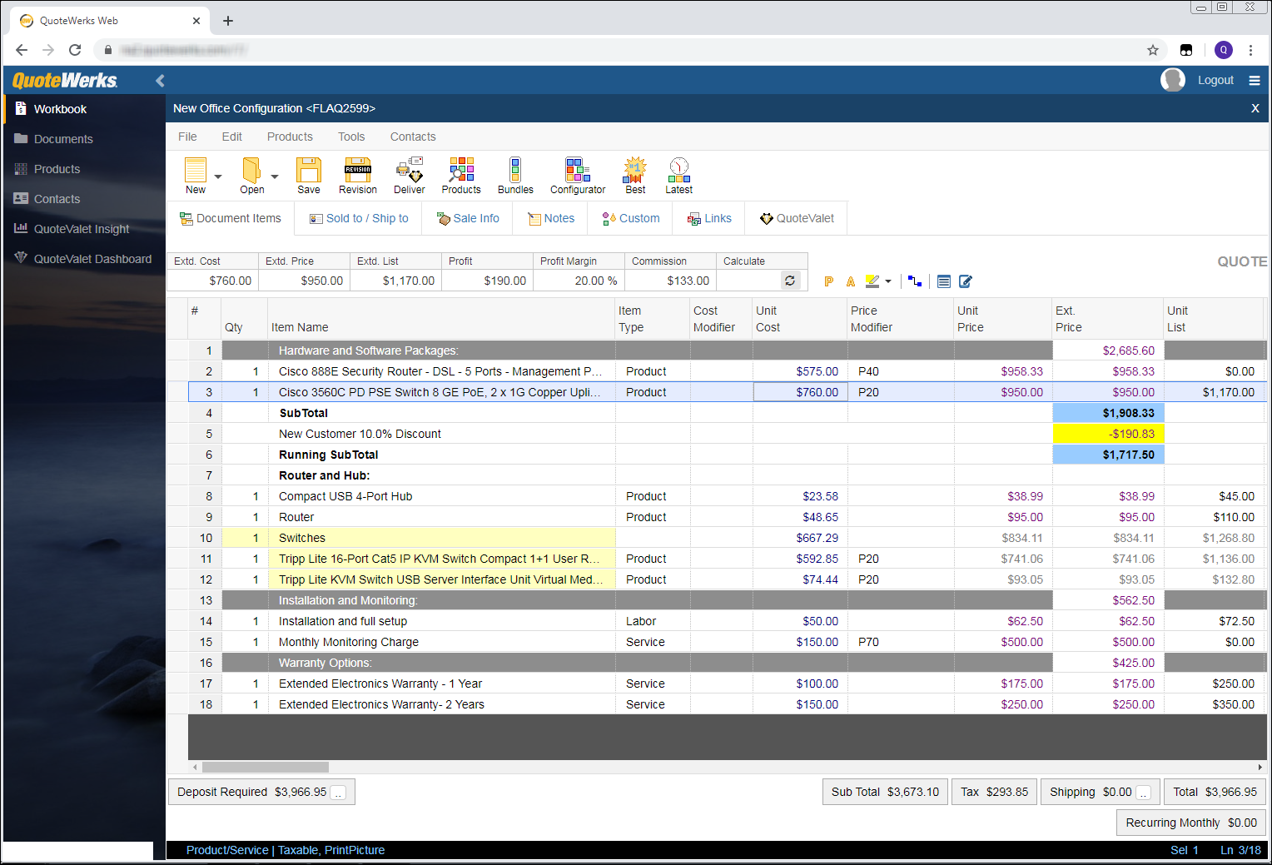Screen dimensions: 1272x865
Task: Select Workbook in the sidebar
Action: [84, 109]
